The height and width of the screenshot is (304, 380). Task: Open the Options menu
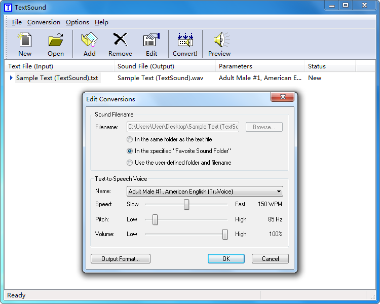[77, 22]
